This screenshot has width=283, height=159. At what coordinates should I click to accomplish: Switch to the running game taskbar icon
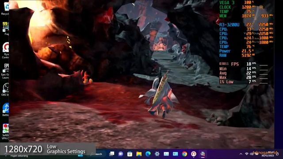pyautogui.click(x=203, y=154)
